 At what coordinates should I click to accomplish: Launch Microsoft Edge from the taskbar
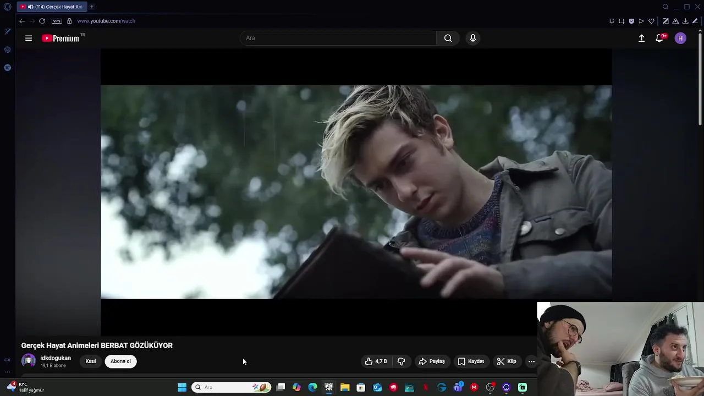click(x=313, y=387)
